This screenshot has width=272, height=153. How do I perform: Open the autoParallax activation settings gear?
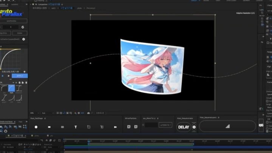click(23, 39)
